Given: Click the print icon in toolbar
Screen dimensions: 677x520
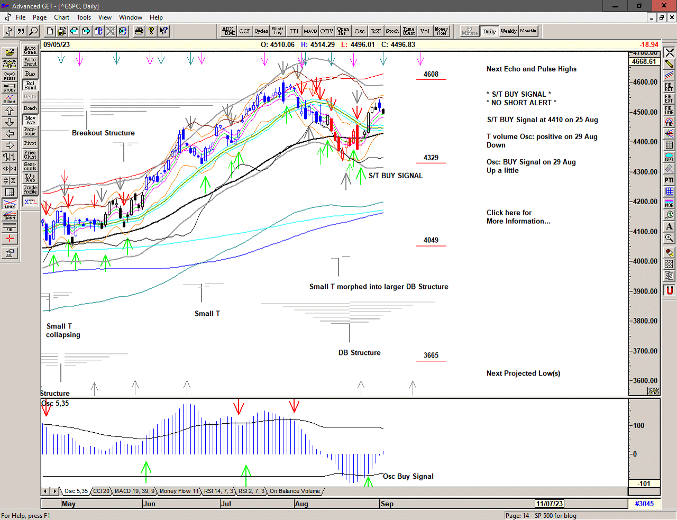Looking at the screenshot, I should 139,31.
